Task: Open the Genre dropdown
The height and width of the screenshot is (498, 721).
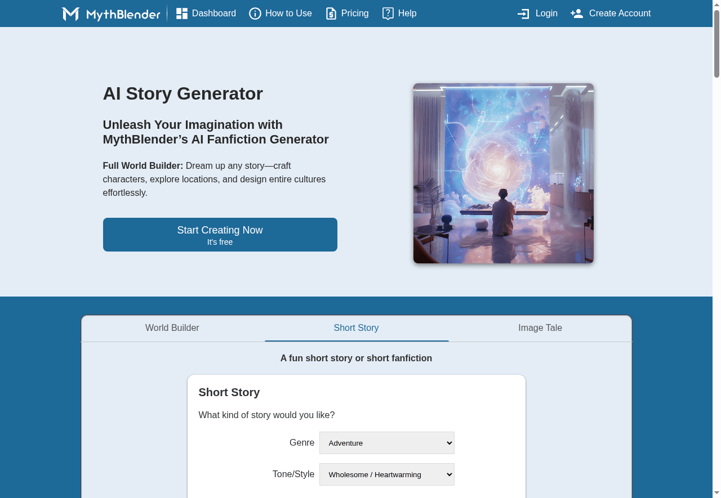Action: tap(386, 443)
